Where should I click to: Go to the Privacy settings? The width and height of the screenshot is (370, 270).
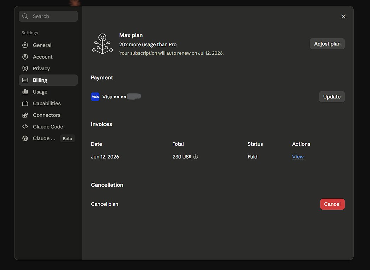coord(48,68)
